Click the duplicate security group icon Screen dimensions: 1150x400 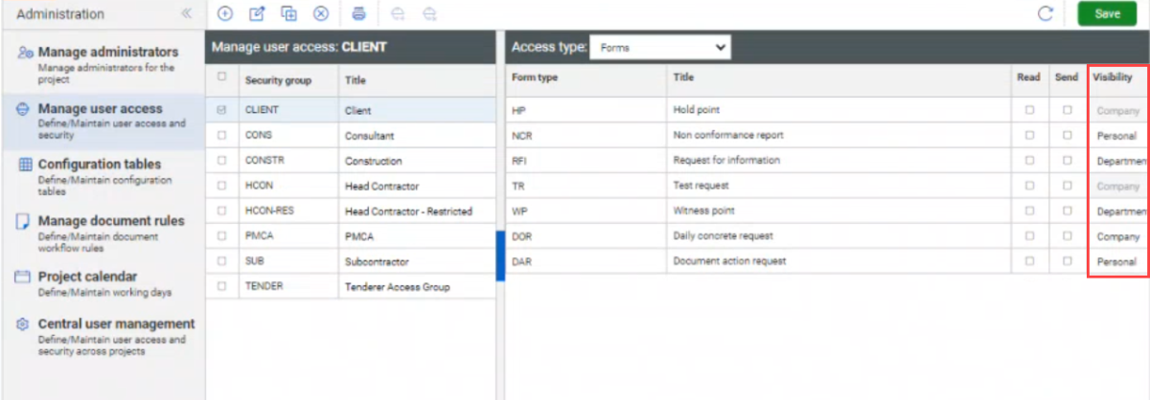pos(288,13)
